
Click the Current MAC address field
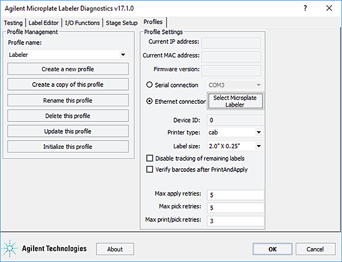click(x=231, y=56)
